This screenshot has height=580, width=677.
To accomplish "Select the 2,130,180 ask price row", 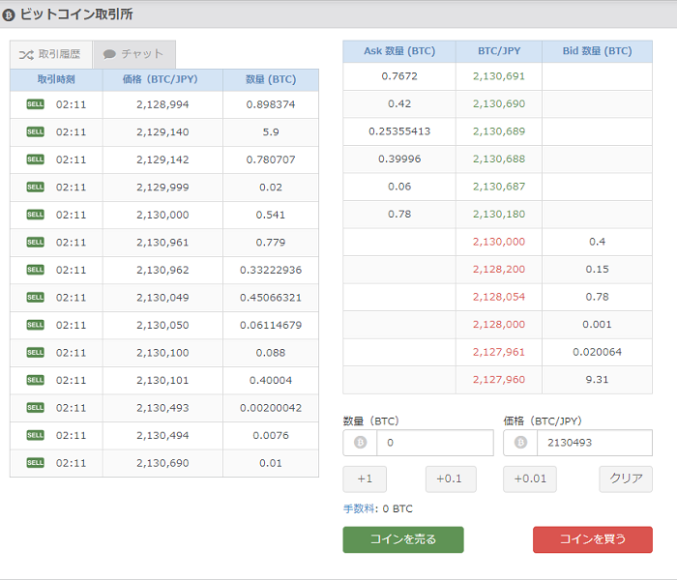I will point(497,215).
